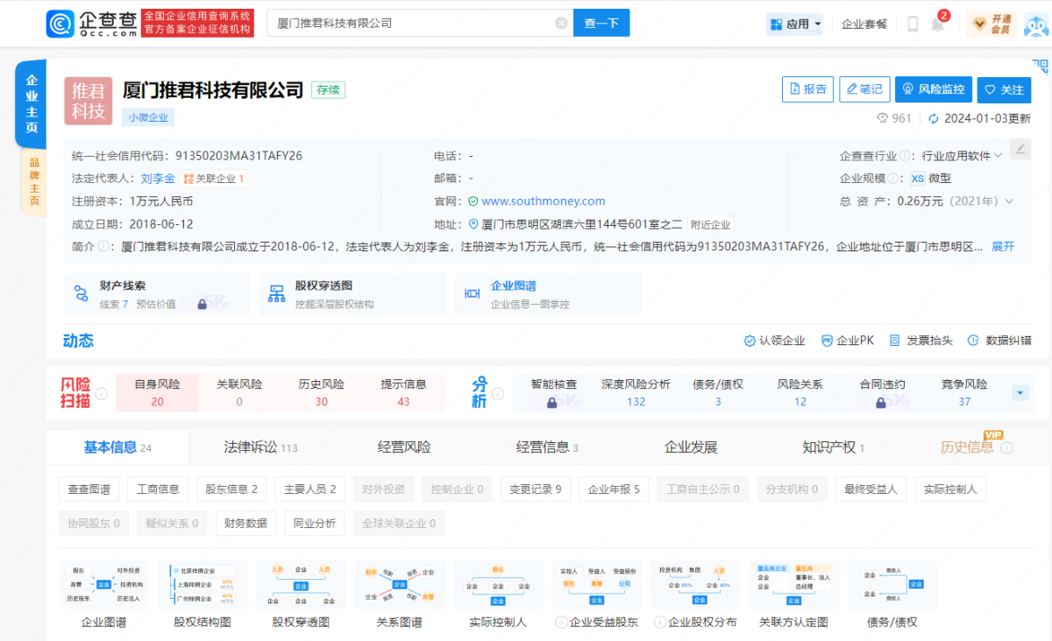Click the 认领企业 claim-company icon
Screen dimensions: 1052x641
point(750,341)
